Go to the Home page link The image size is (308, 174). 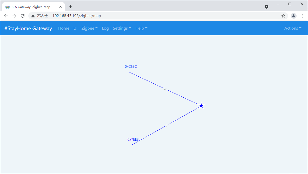click(x=64, y=28)
